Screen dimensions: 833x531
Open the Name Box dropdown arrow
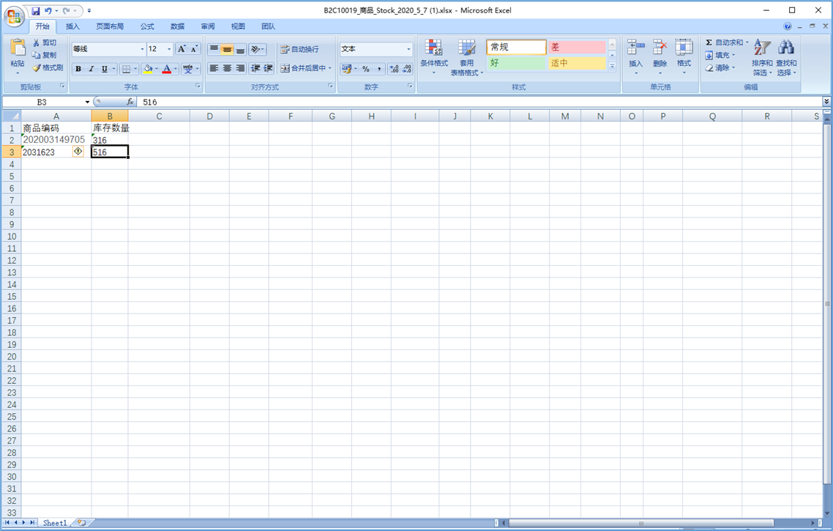pyautogui.click(x=87, y=102)
